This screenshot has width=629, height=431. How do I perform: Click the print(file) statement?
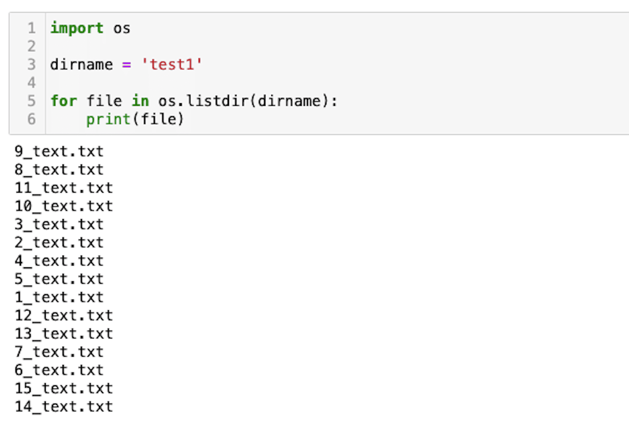point(135,119)
